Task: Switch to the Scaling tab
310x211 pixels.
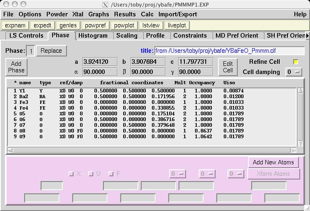Action: pos(127,36)
